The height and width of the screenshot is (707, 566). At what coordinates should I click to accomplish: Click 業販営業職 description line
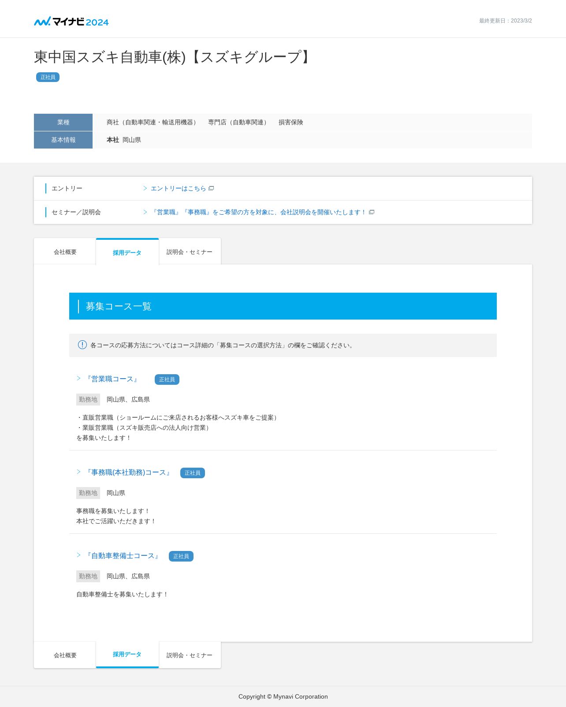(x=144, y=428)
